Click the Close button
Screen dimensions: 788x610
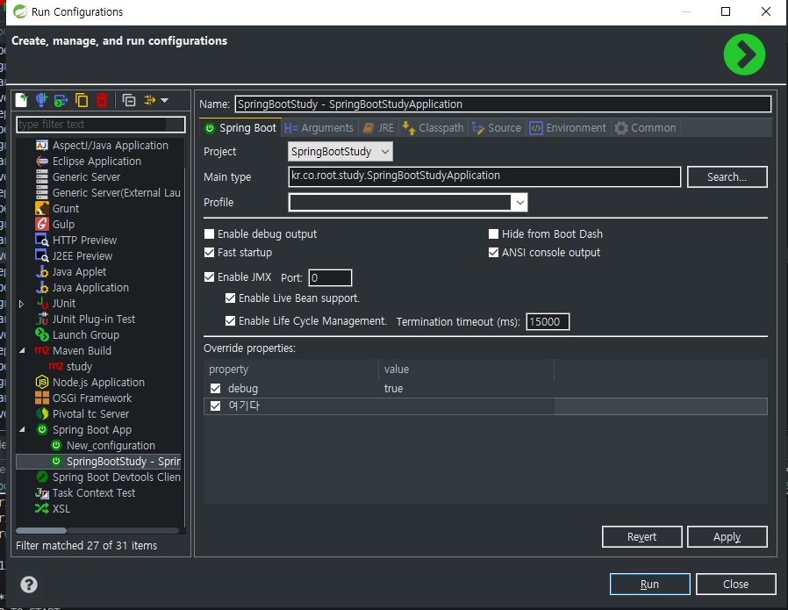coord(735,584)
